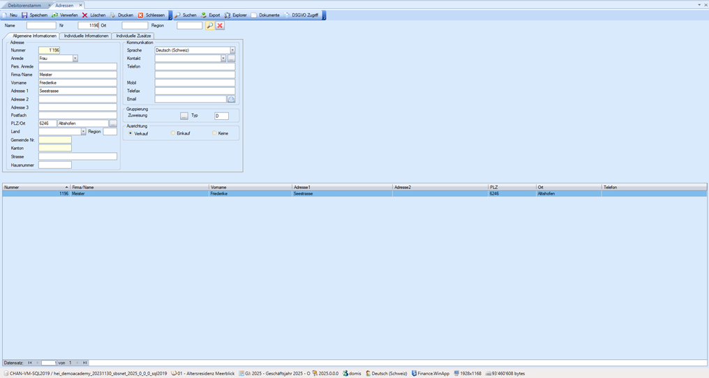The width and height of the screenshot is (709, 378).
Task: Open Explorer from toolbar
Action: [236, 15]
